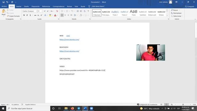197x111 pixels.
Task: Toggle strikethrough (abc) formatting
Action: [x=35, y=15]
